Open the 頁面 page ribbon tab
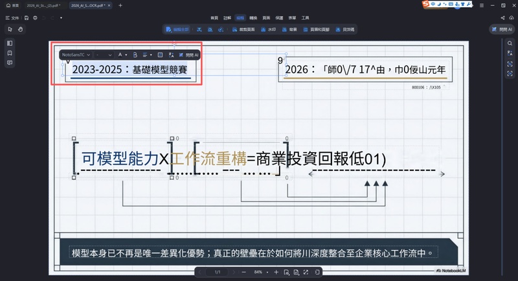 (266, 18)
